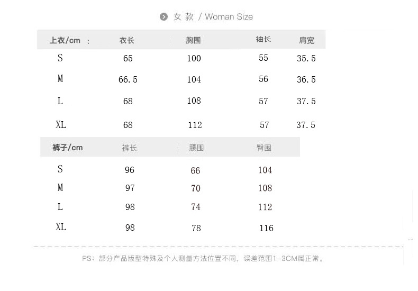418x291 pixels.
Task: Click the 女款 / Woman Size heading
Action: (x=213, y=17)
